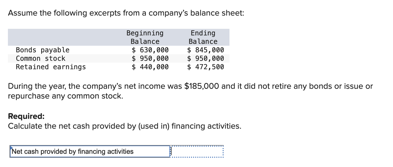Select the Net cash provided by financing activities label
The width and height of the screenshot is (393, 167).
tap(73, 152)
